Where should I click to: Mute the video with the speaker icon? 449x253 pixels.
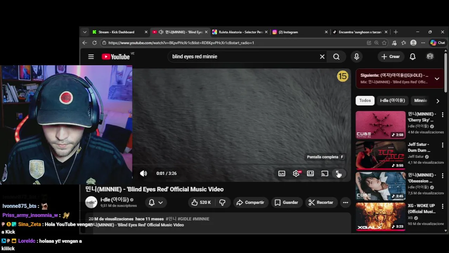tap(143, 173)
